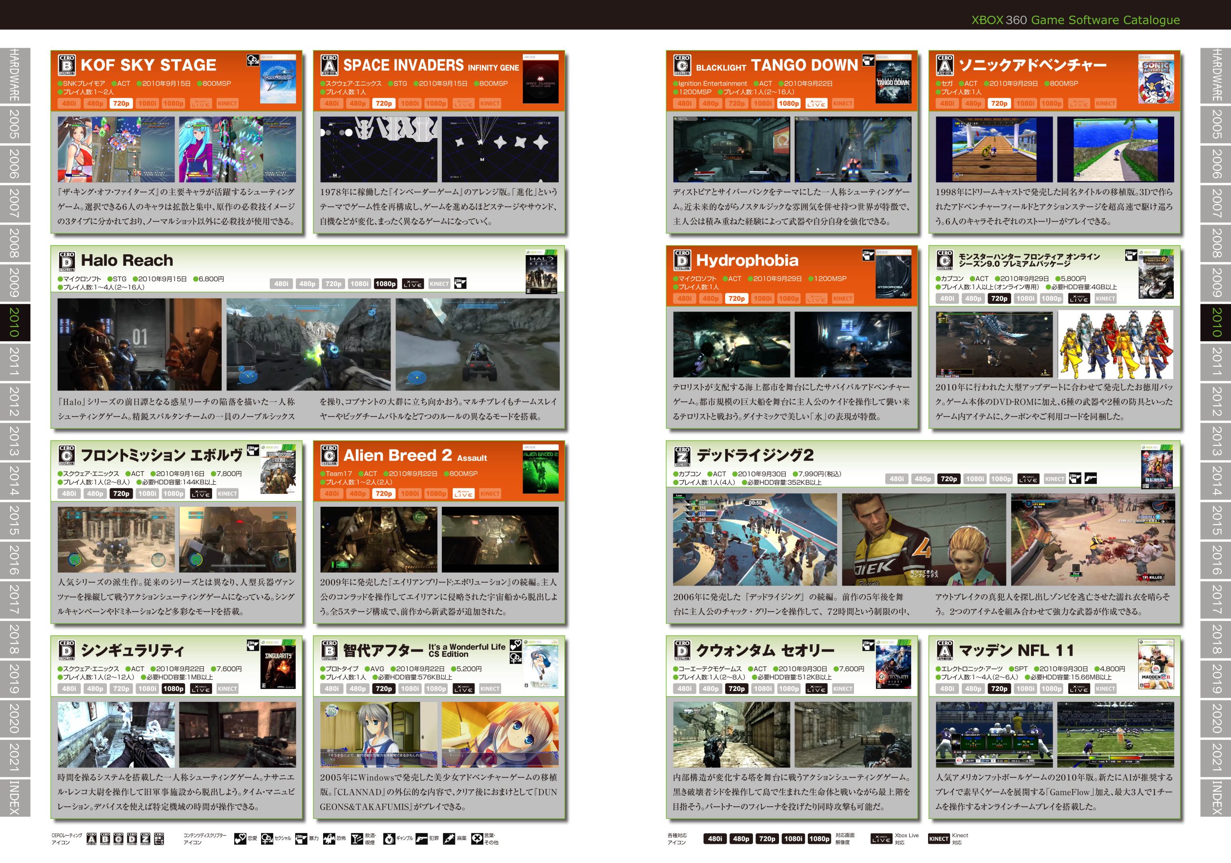Click the 'ソニックアドベンチャー' title text
This screenshot has height=863, width=1231.
[1032, 65]
